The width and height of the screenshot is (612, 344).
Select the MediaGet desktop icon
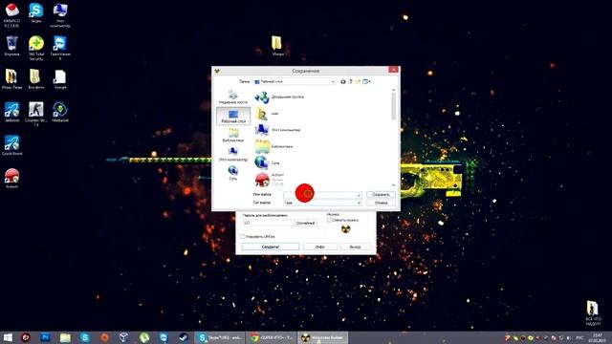click(x=60, y=113)
